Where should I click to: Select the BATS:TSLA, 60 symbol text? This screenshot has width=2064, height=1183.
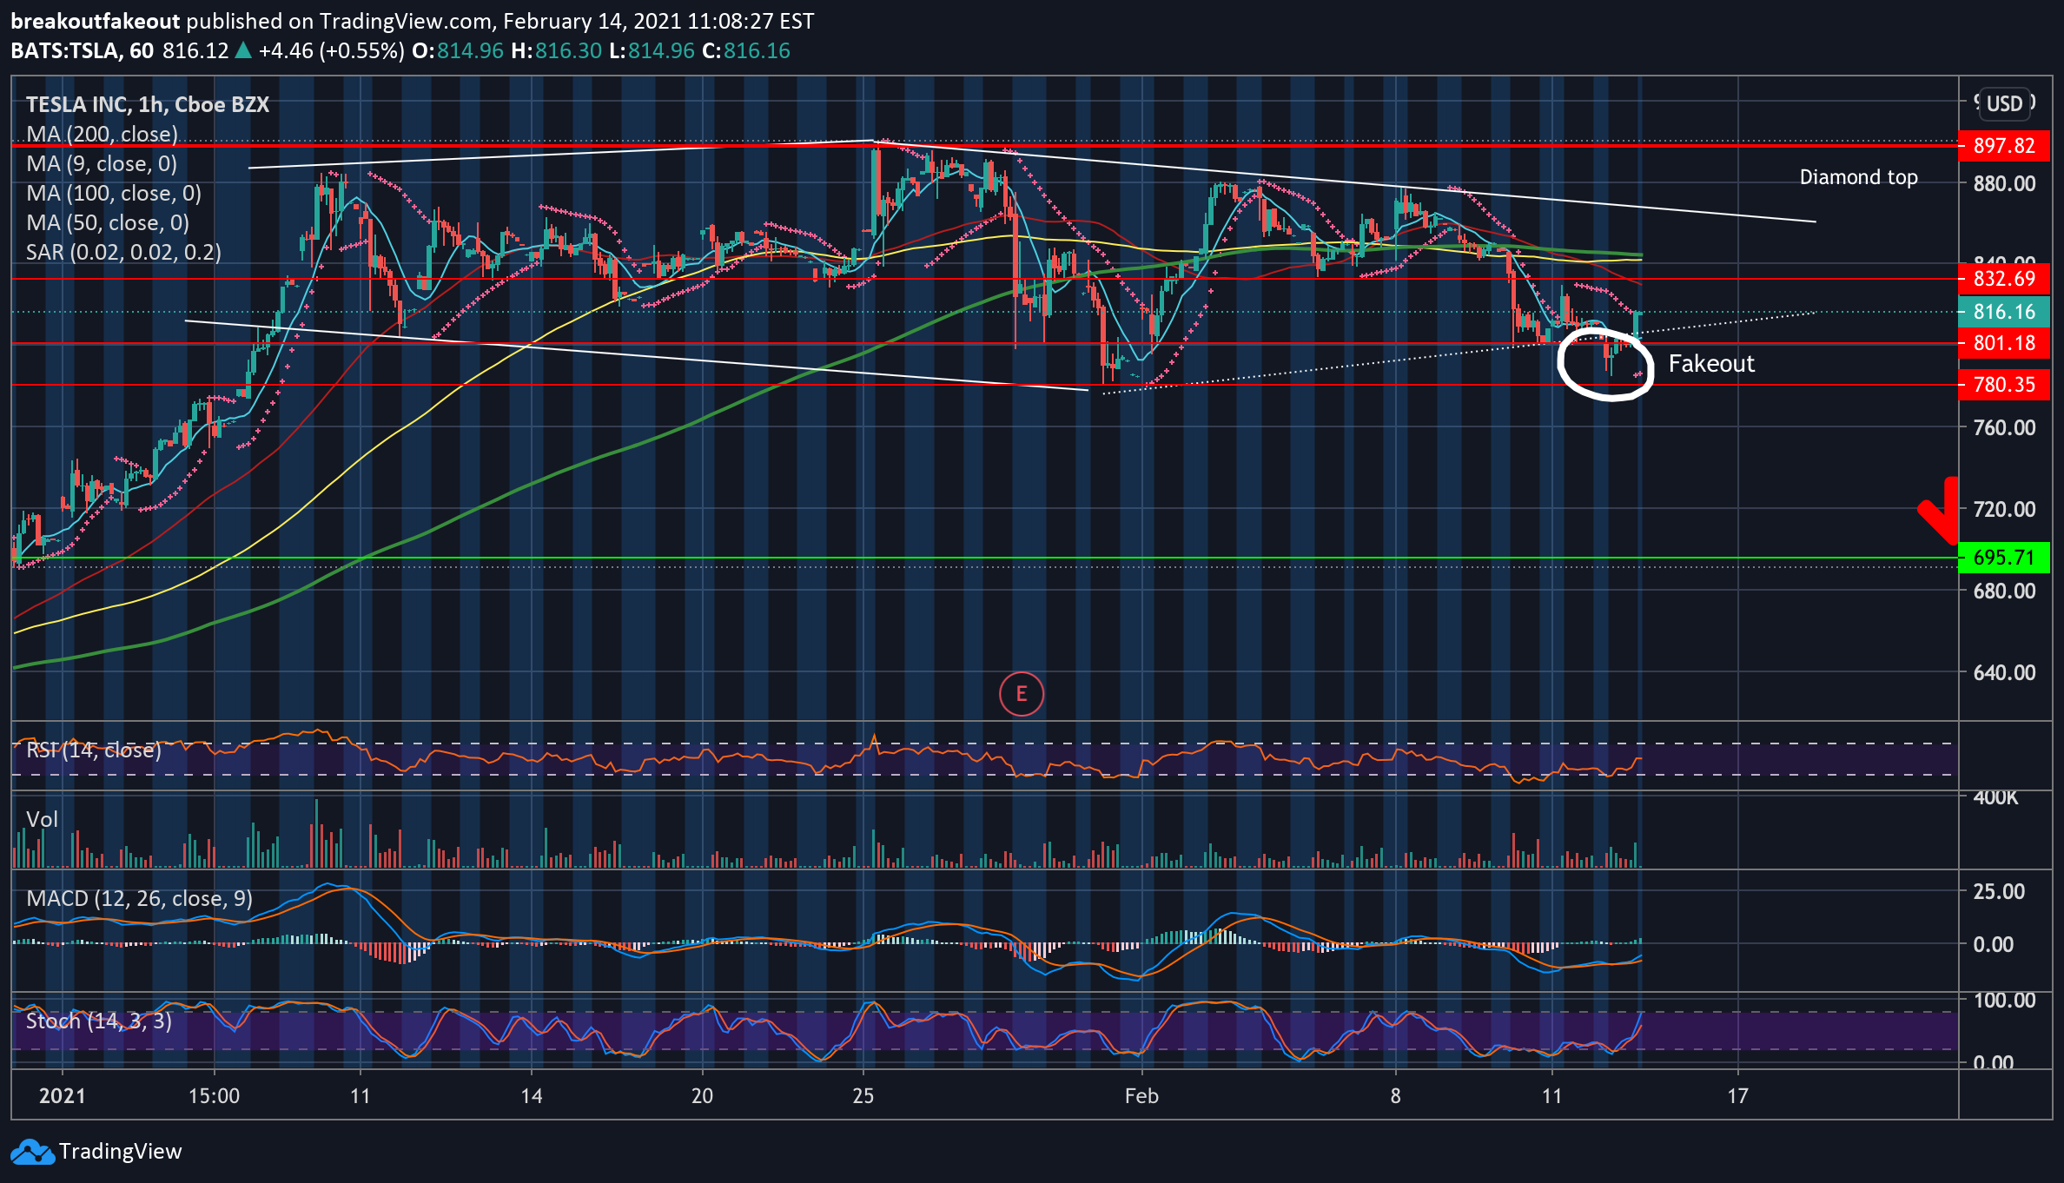pos(83,51)
